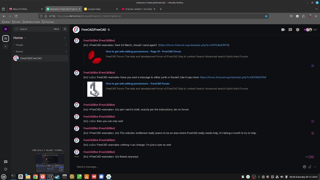Screen dimensions: 320x180
Task: Add a room beside Rooms header
Action: tap(66, 51)
